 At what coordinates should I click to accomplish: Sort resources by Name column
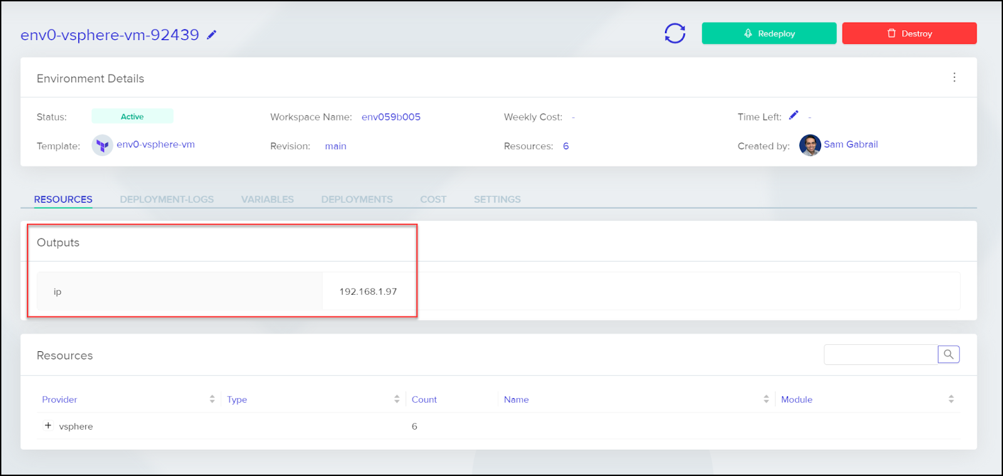(766, 399)
